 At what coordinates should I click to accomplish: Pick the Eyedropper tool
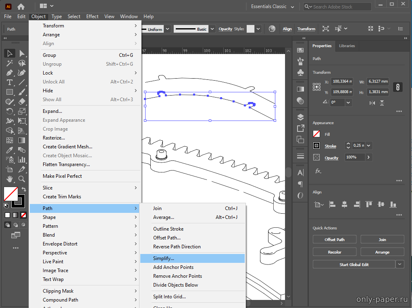click(x=10, y=150)
